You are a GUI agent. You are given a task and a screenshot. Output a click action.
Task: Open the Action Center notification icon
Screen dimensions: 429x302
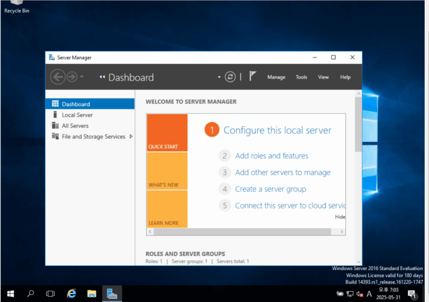[412, 294]
